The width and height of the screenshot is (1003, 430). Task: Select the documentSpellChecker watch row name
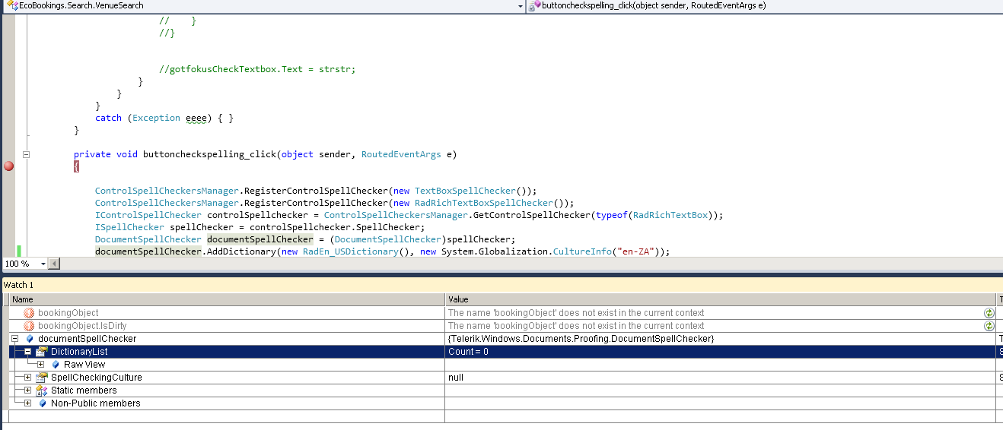pos(88,338)
